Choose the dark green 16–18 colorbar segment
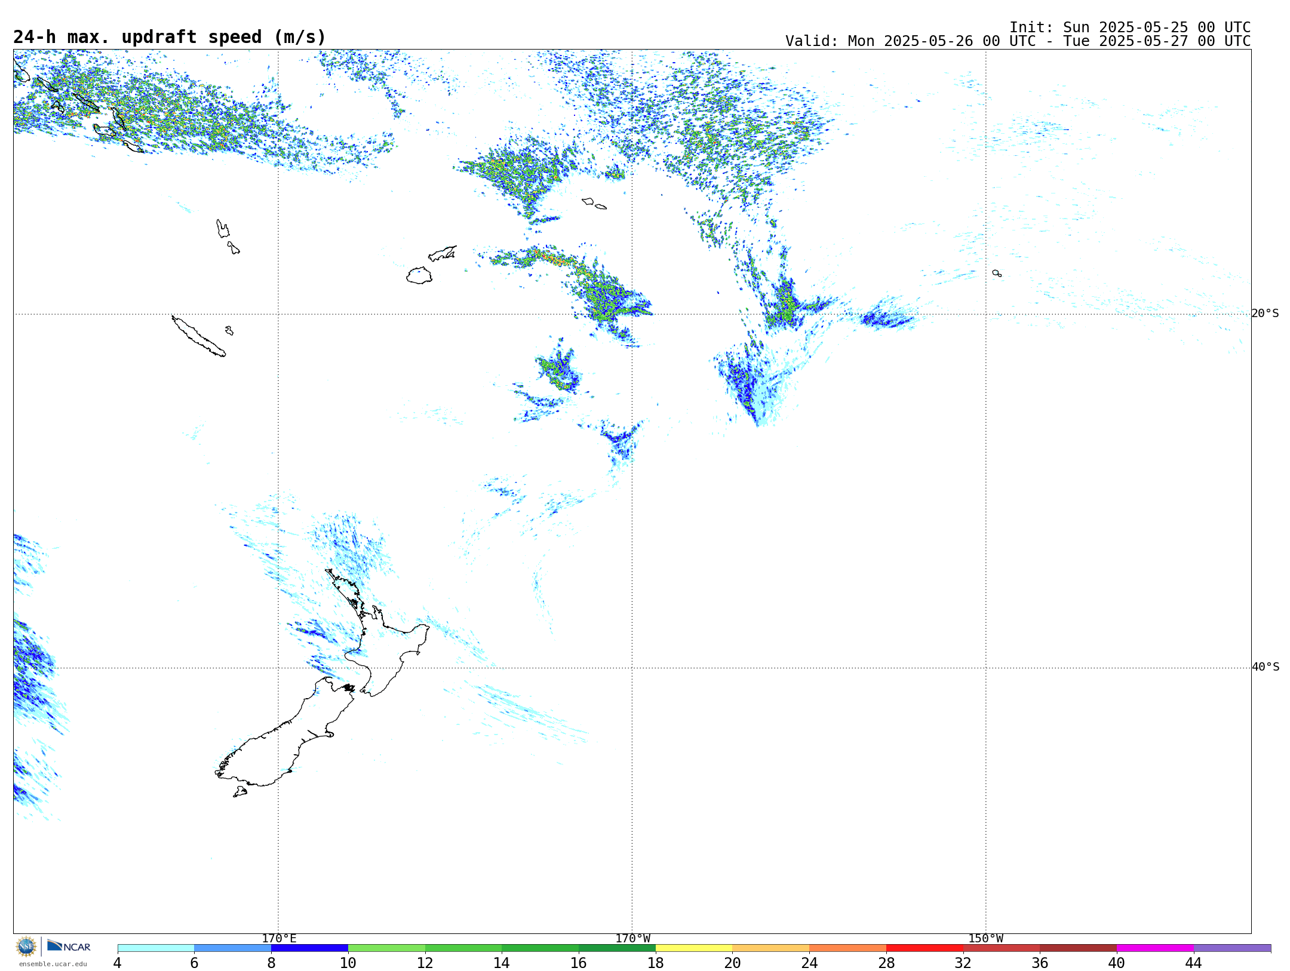Image resolution: width=1290 pixels, height=971 pixels. click(617, 948)
